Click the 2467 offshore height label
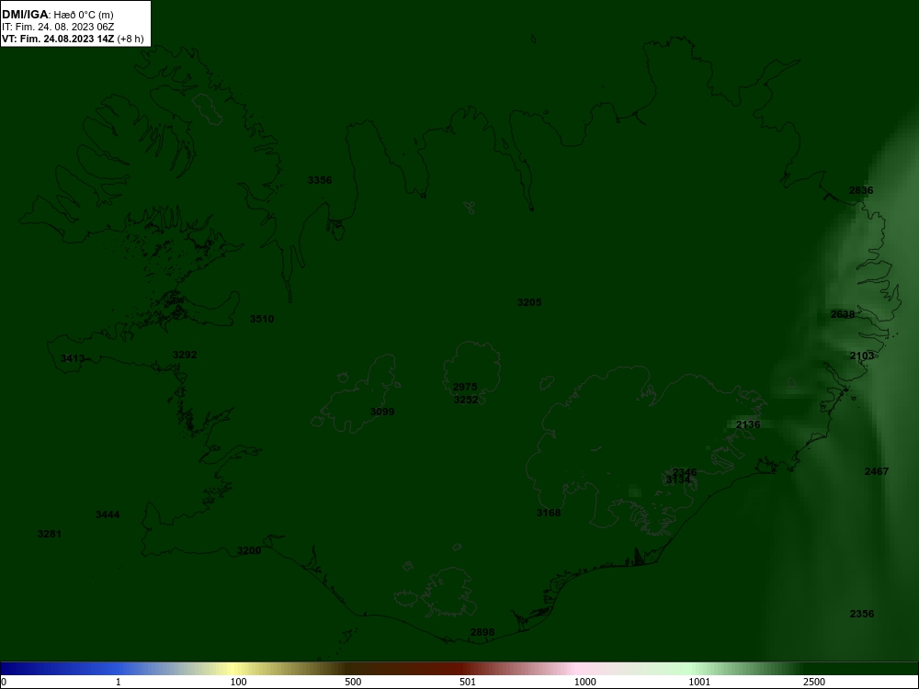Image resolution: width=919 pixels, height=689 pixels. click(876, 471)
